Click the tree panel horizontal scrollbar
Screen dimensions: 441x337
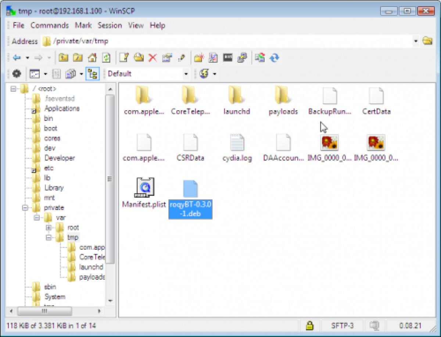point(44,311)
